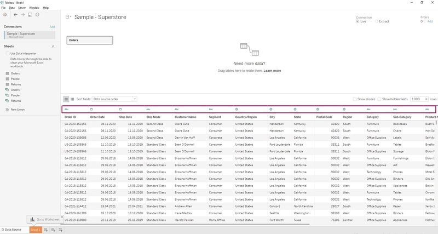Click the Go to Worksheet tooltip

45,219
